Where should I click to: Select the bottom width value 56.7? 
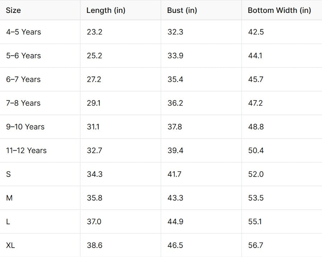point(256,246)
